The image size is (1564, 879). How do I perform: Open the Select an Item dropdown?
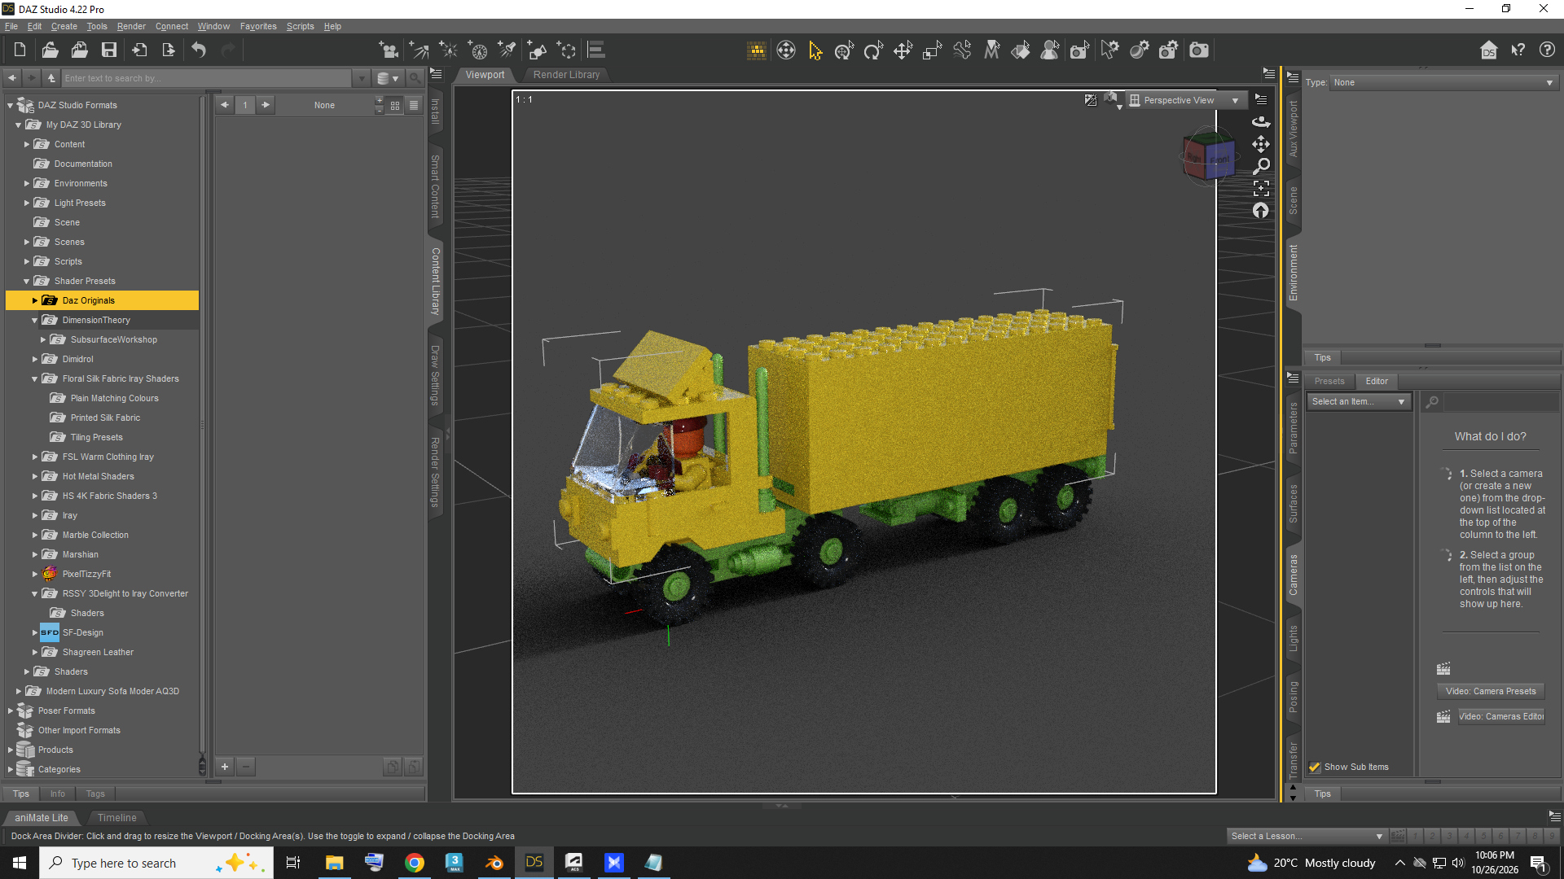coord(1358,401)
